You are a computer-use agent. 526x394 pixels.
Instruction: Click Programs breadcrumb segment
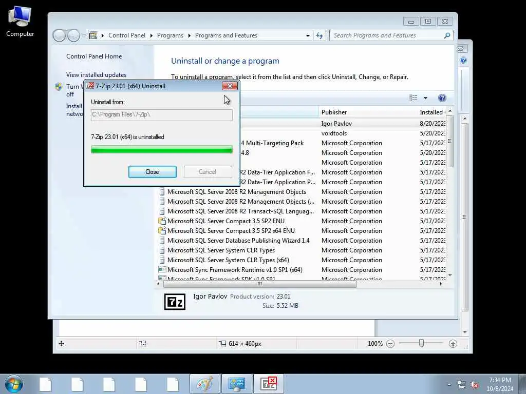pyautogui.click(x=170, y=35)
